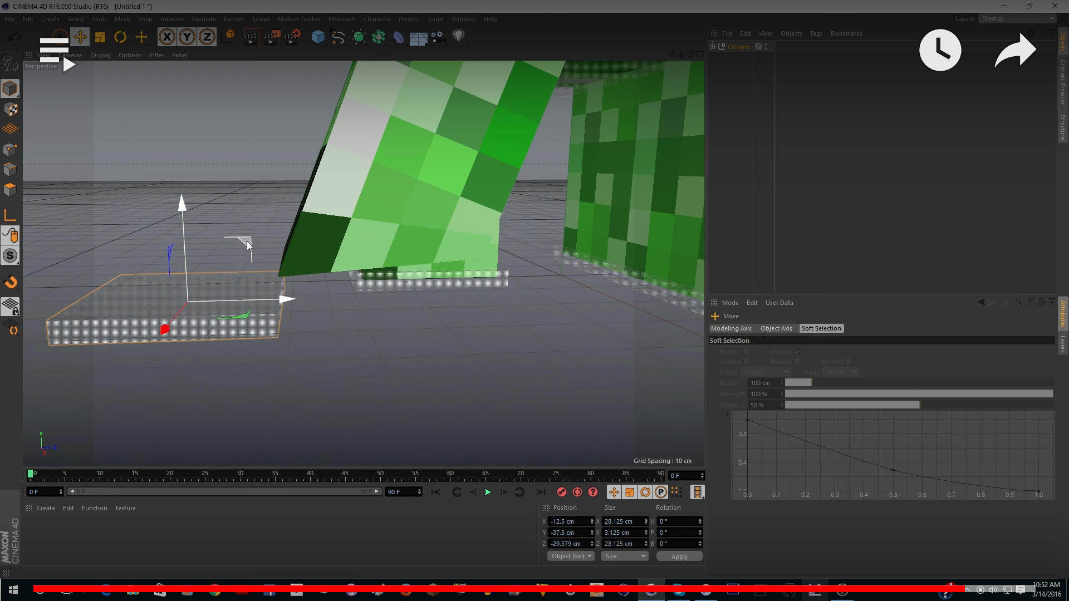Adjust the Strength slider bar
The image size is (1069, 601).
[919, 394]
